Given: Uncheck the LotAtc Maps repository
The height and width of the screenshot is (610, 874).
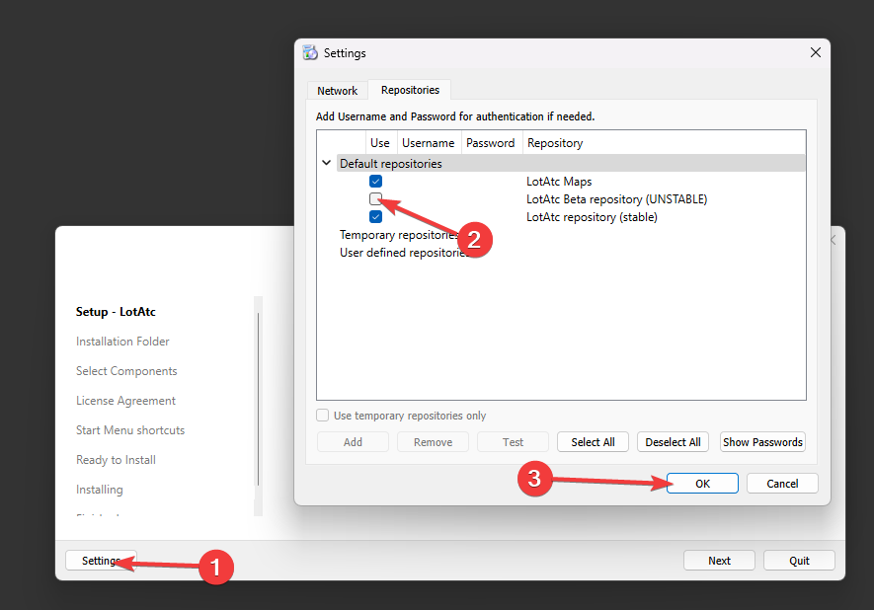Looking at the screenshot, I should 375,181.
